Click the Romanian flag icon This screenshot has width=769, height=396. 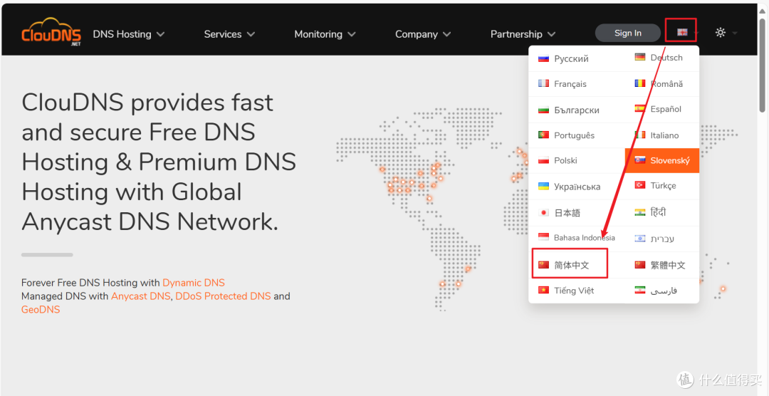pyautogui.click(x=639, y=83)
